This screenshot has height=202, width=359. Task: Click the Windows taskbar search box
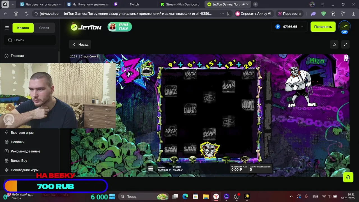tap(144, 196)
